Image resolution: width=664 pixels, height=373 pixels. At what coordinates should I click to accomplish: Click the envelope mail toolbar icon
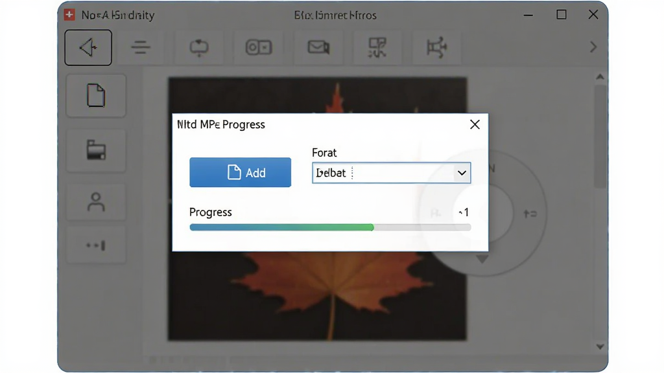click(318, 47)
